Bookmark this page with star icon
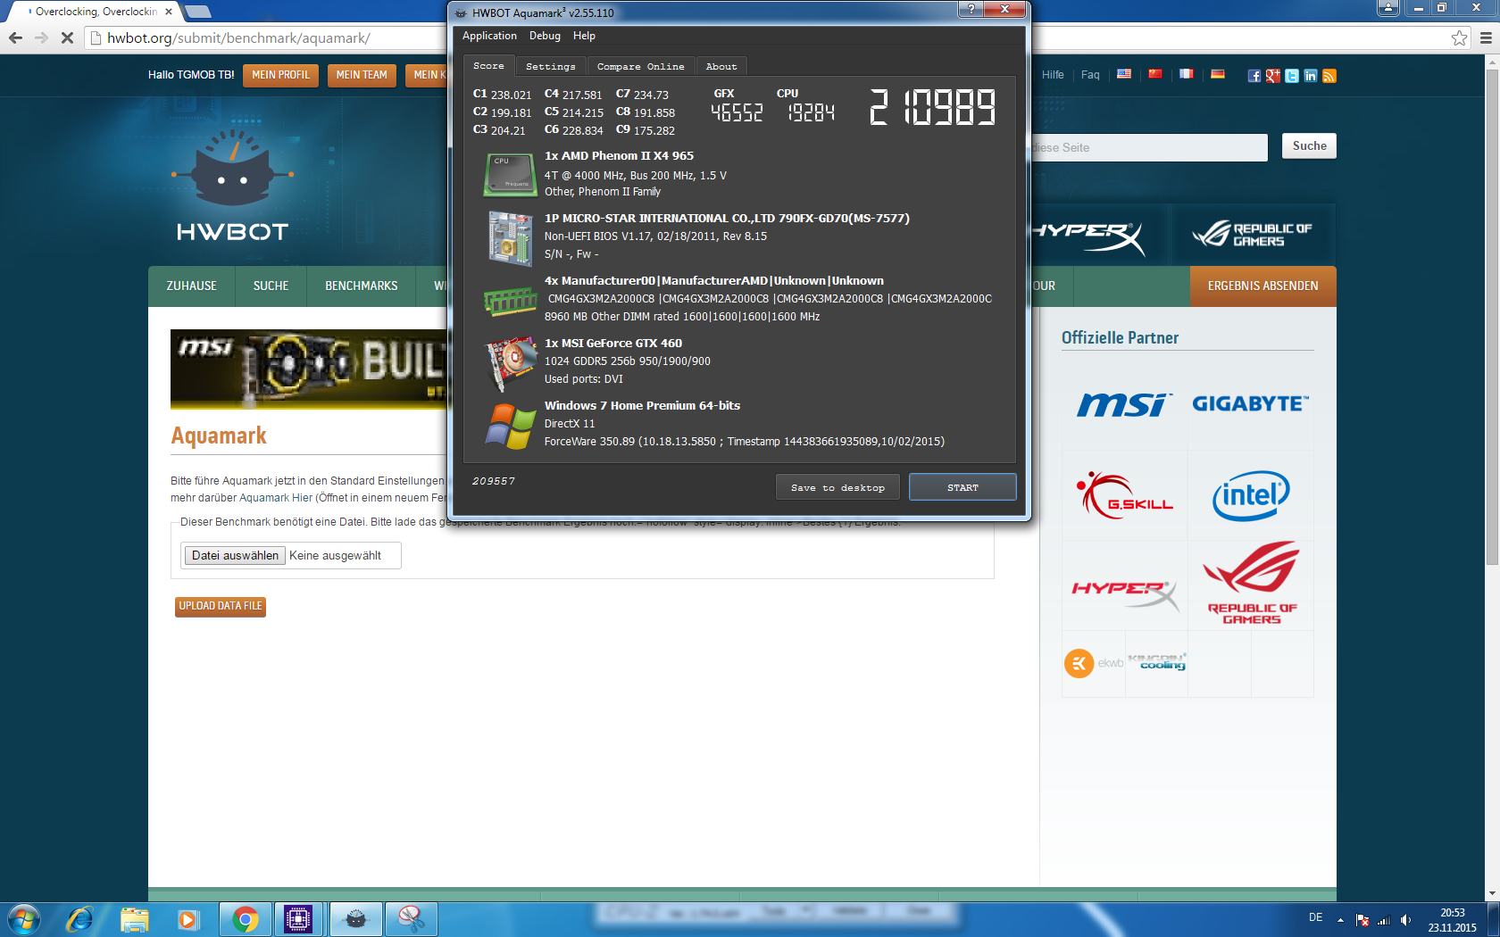This screenshot has width=1500, height=937. (1459, 37)
